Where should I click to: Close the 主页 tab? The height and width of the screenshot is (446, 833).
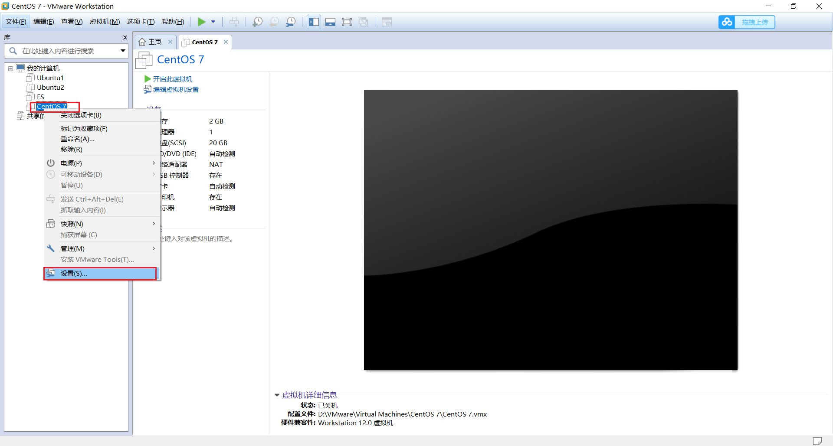coord(170,42)
